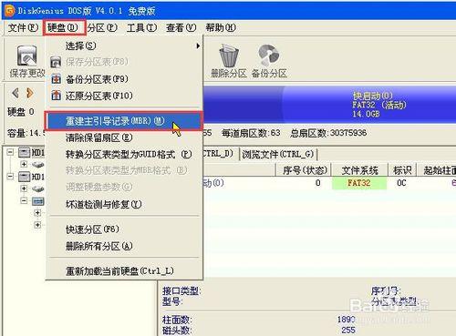Click the 序号(状态) column header
Viewport: 456px width, 336px height.
[305, 170]
